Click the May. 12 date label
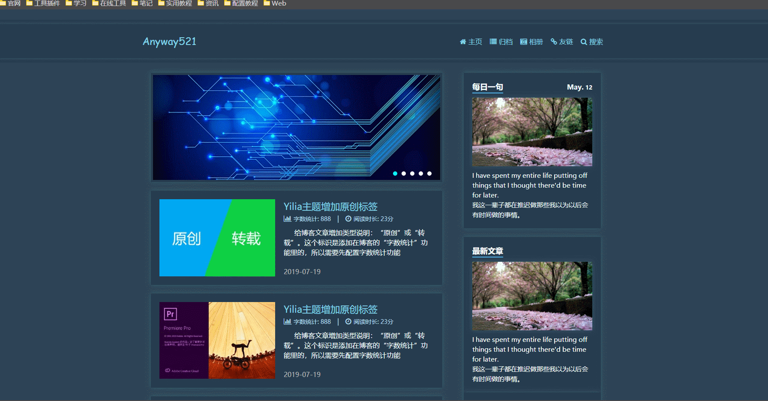This screenshot has height=401, width=768. [x=579, y=87]
